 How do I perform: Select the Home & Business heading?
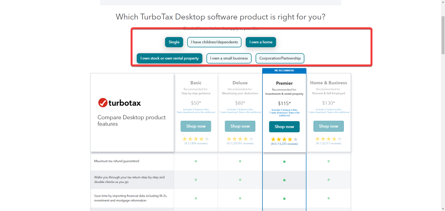click(328, 83)
